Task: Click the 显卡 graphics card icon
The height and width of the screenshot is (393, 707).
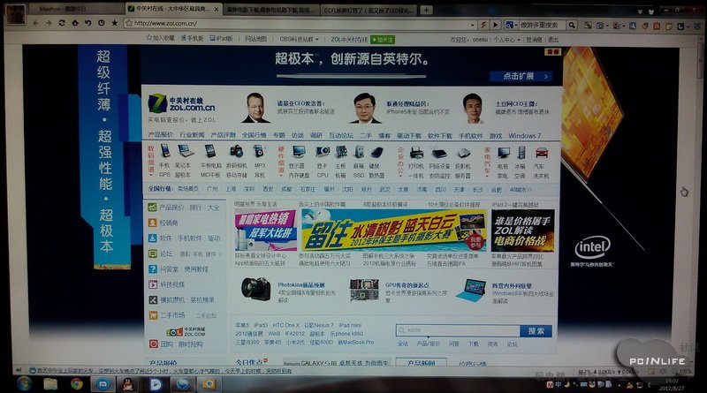Action: [x=323, y=152]
